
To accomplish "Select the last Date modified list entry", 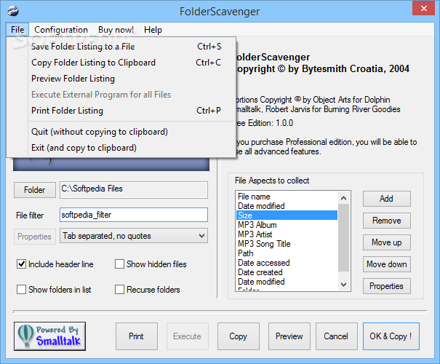I will [287, 282].
